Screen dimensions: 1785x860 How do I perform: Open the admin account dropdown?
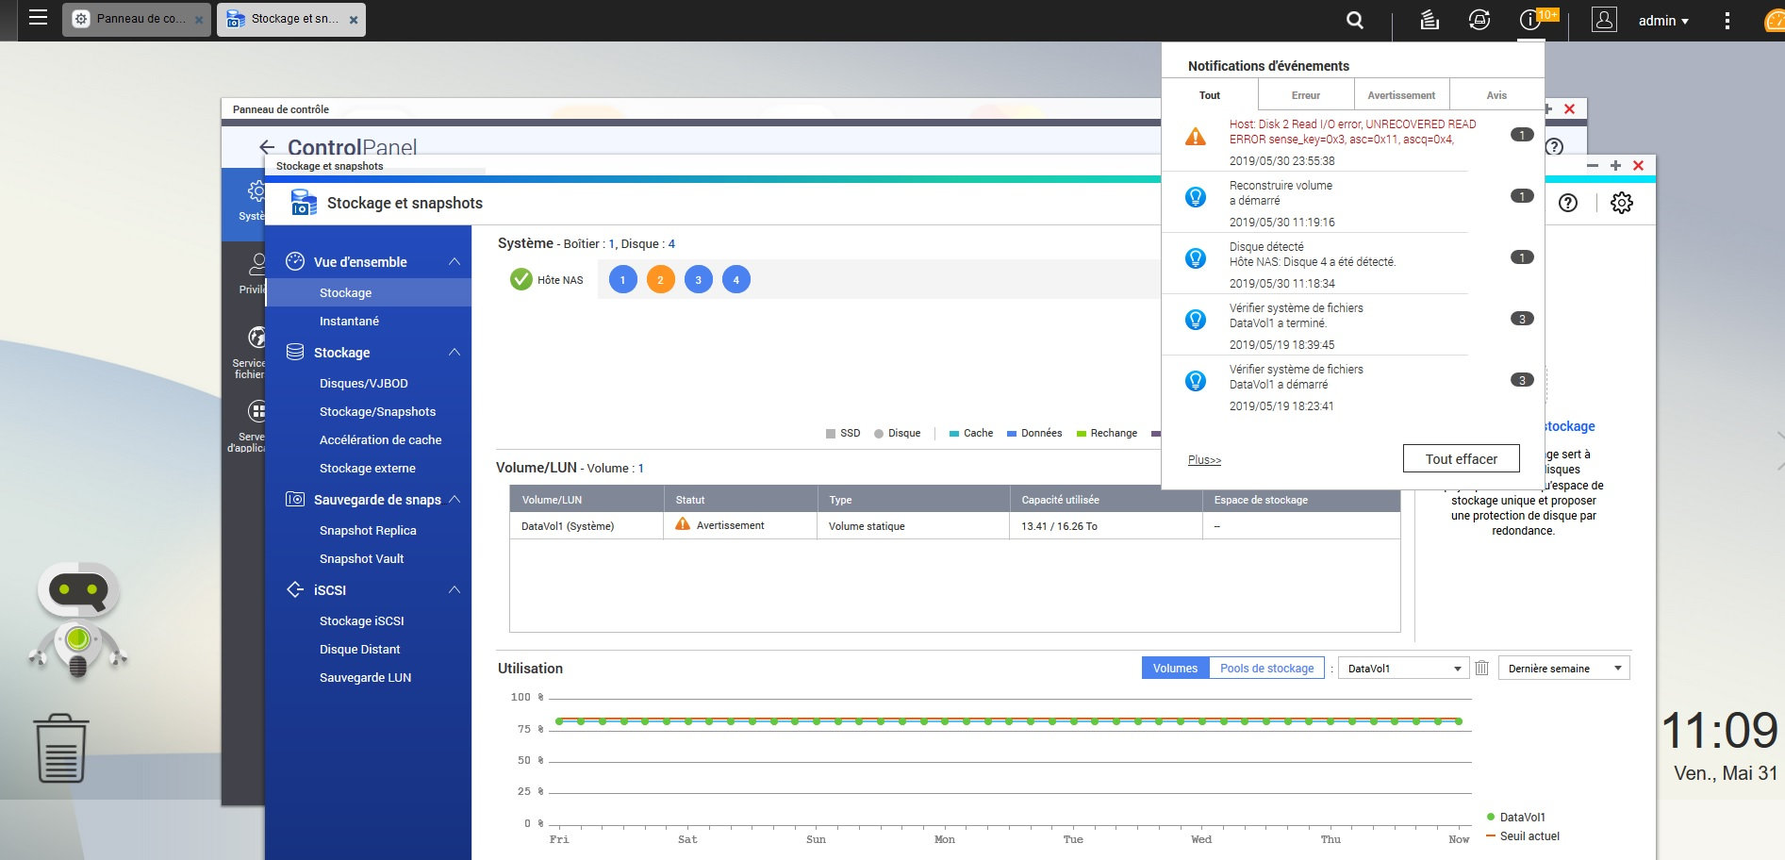pos(1663,21)
